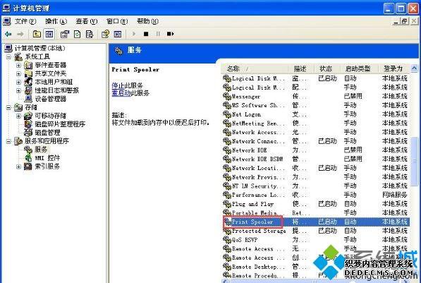This screenshot has width=421, height=283.
Task: Click the Help toolbar icon
Action: click(x=105, y=34)
